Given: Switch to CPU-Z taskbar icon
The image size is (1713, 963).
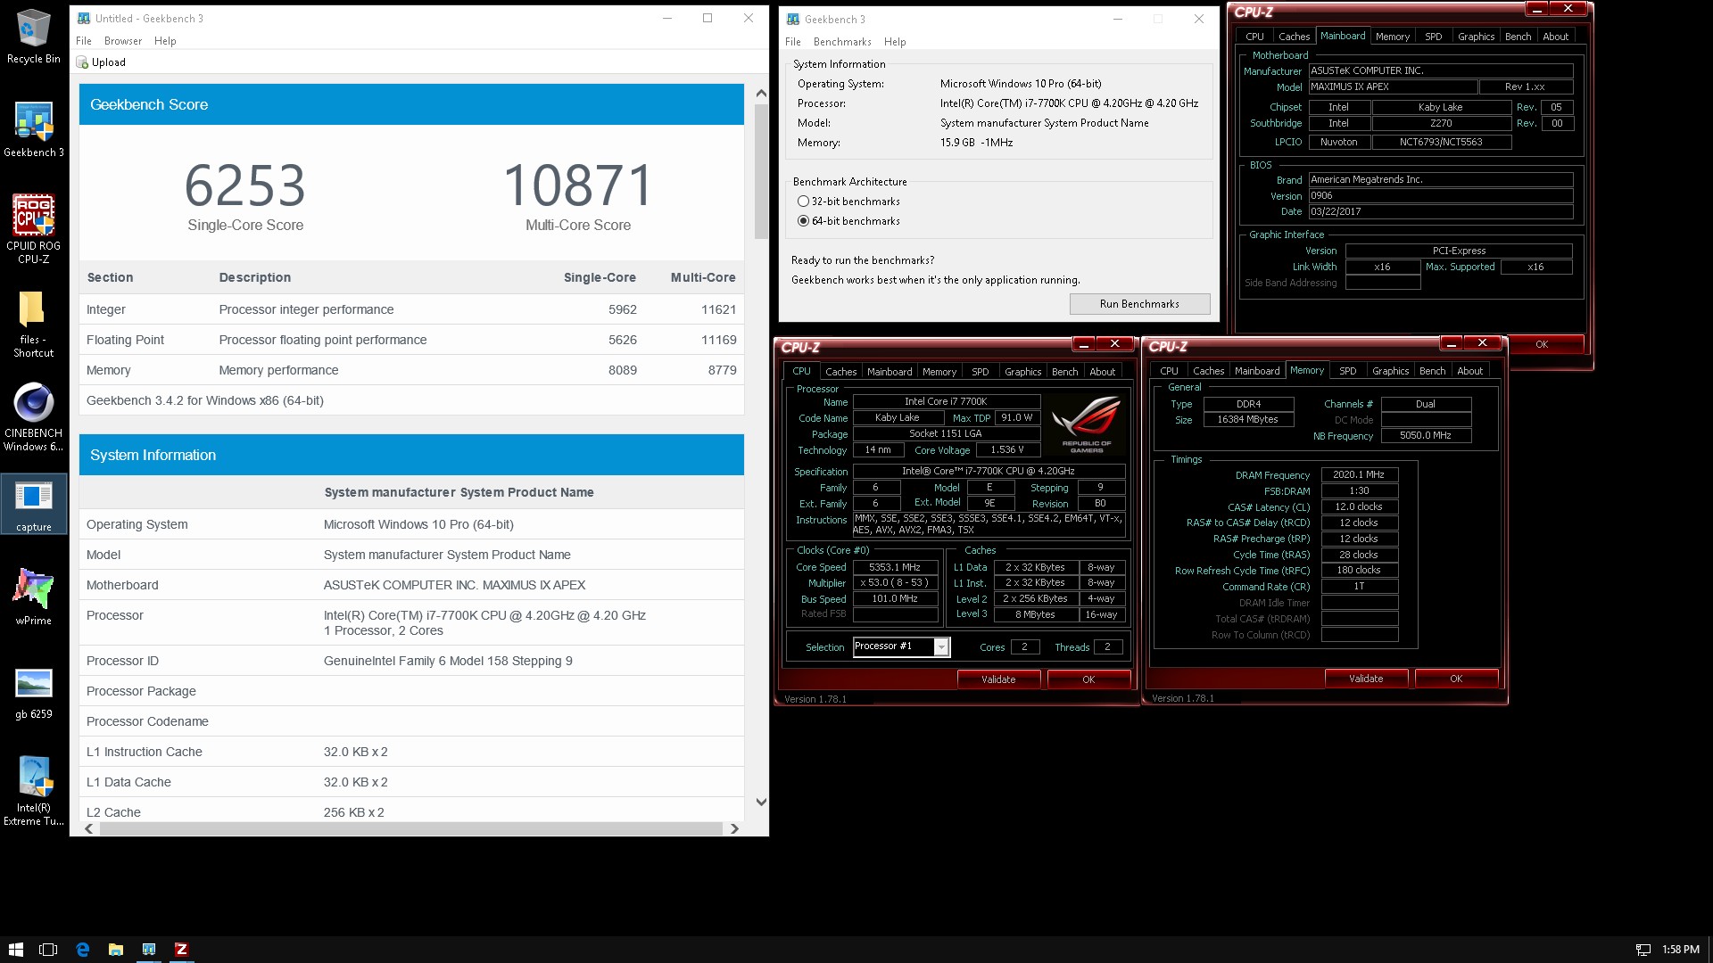Looking at the screenshot, I should click(181, 950).
